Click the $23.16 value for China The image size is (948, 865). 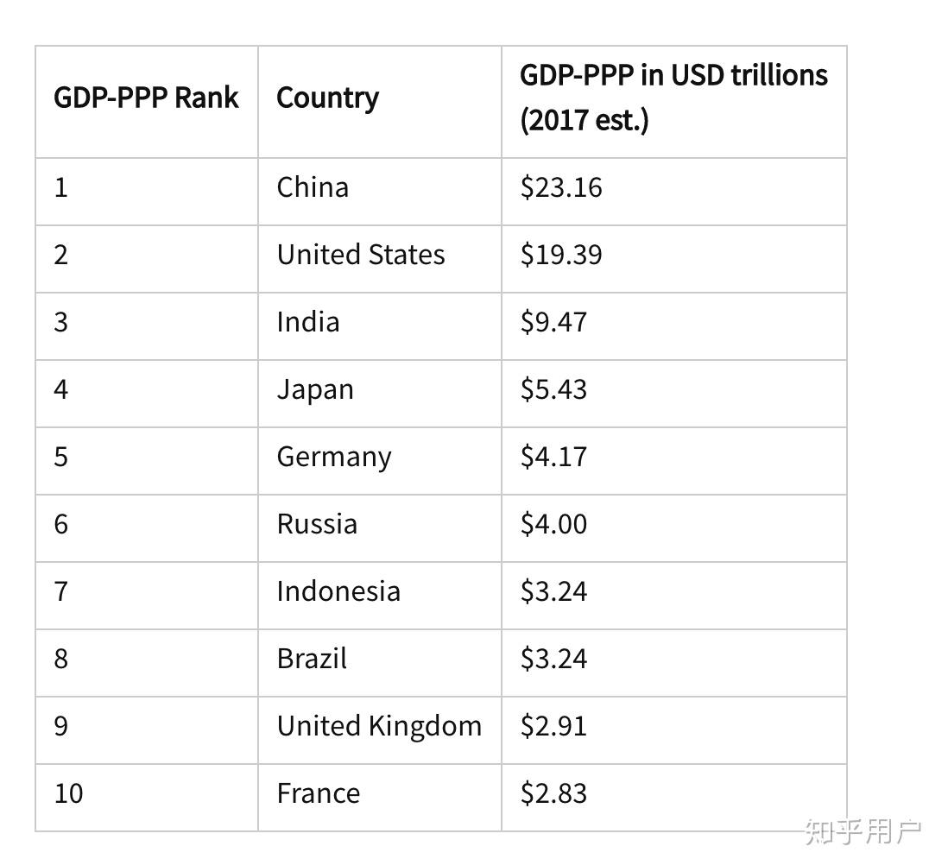tap(561, 187)
